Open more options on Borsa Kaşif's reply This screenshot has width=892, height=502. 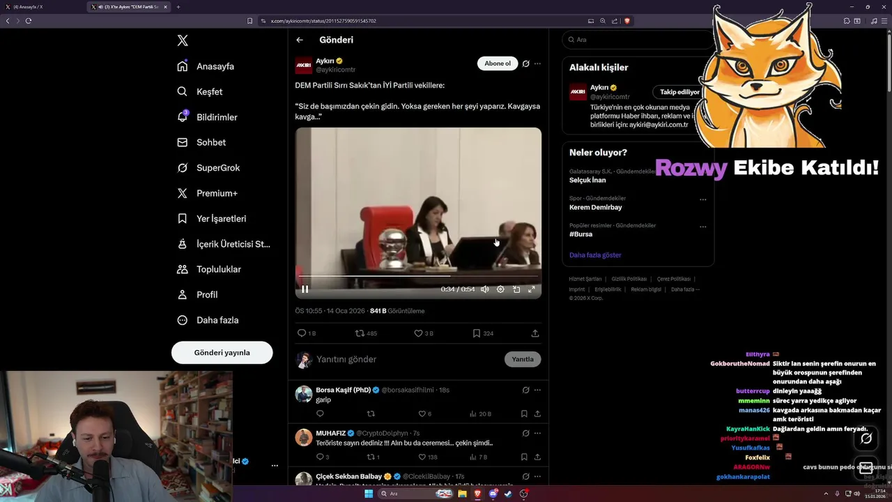(x=537, y=390)
